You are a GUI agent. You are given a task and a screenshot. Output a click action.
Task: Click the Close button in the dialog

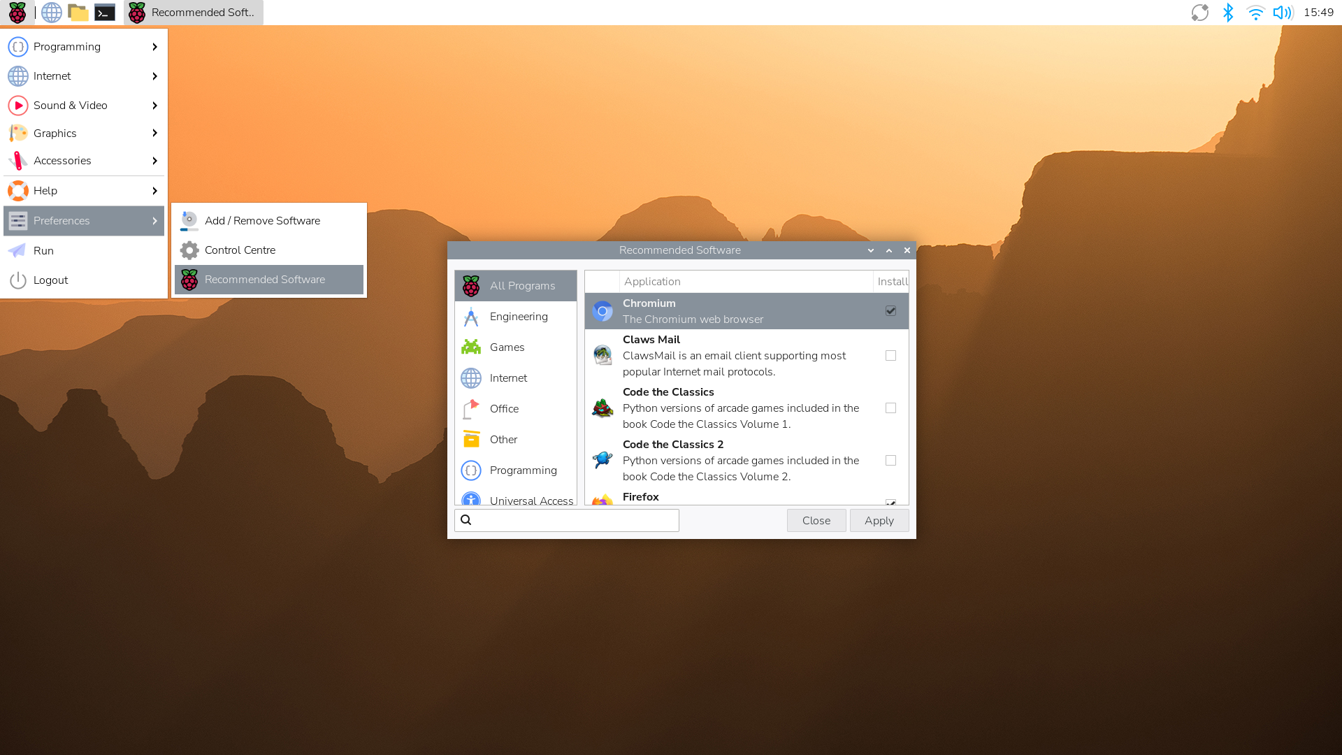point(816,521)
